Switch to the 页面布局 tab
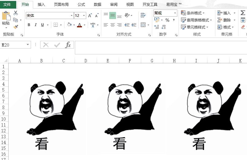The image size is (247, 160). point(61,4)
